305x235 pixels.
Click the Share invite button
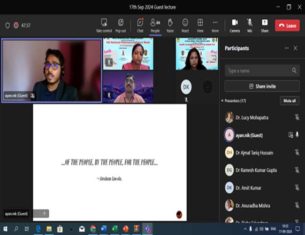[262, 86]
